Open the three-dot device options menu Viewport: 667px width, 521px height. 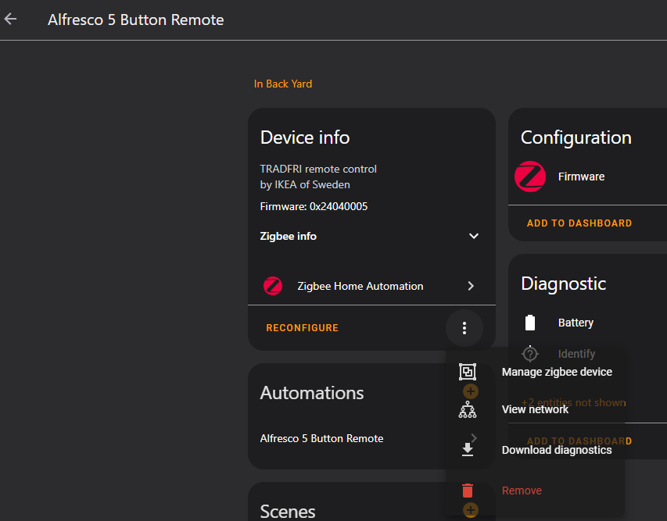coord(464,328)
